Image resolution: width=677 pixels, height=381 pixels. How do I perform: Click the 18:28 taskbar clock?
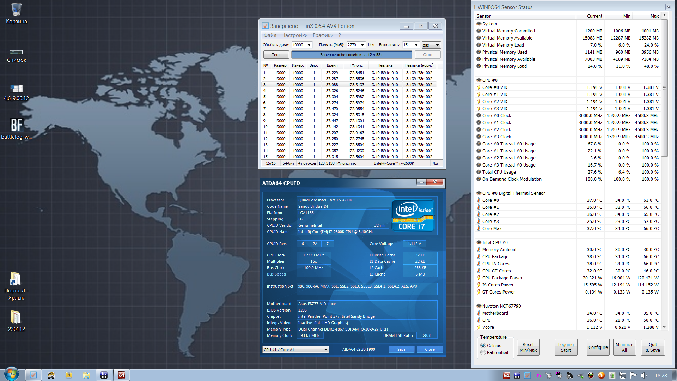coord(661,375)
